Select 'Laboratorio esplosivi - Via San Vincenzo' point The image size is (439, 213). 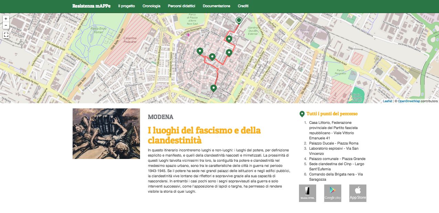(334, 151)
